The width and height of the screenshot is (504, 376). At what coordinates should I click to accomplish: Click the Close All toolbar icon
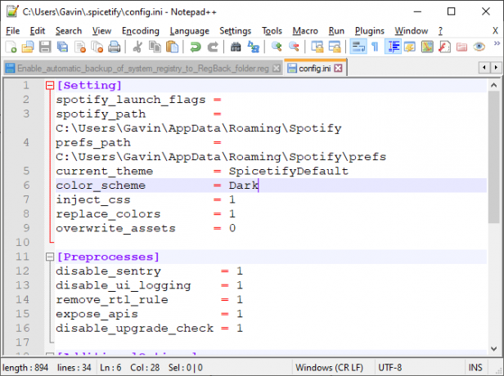(97, 47)
